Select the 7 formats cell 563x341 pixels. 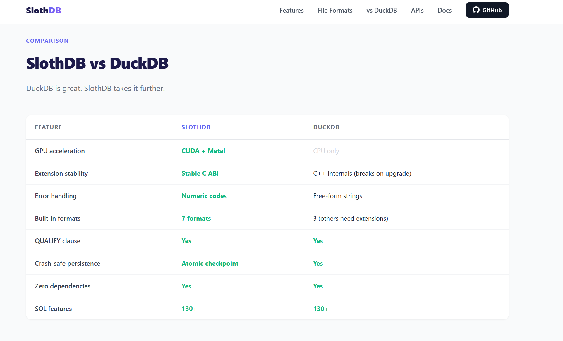[x=196, y=218]
